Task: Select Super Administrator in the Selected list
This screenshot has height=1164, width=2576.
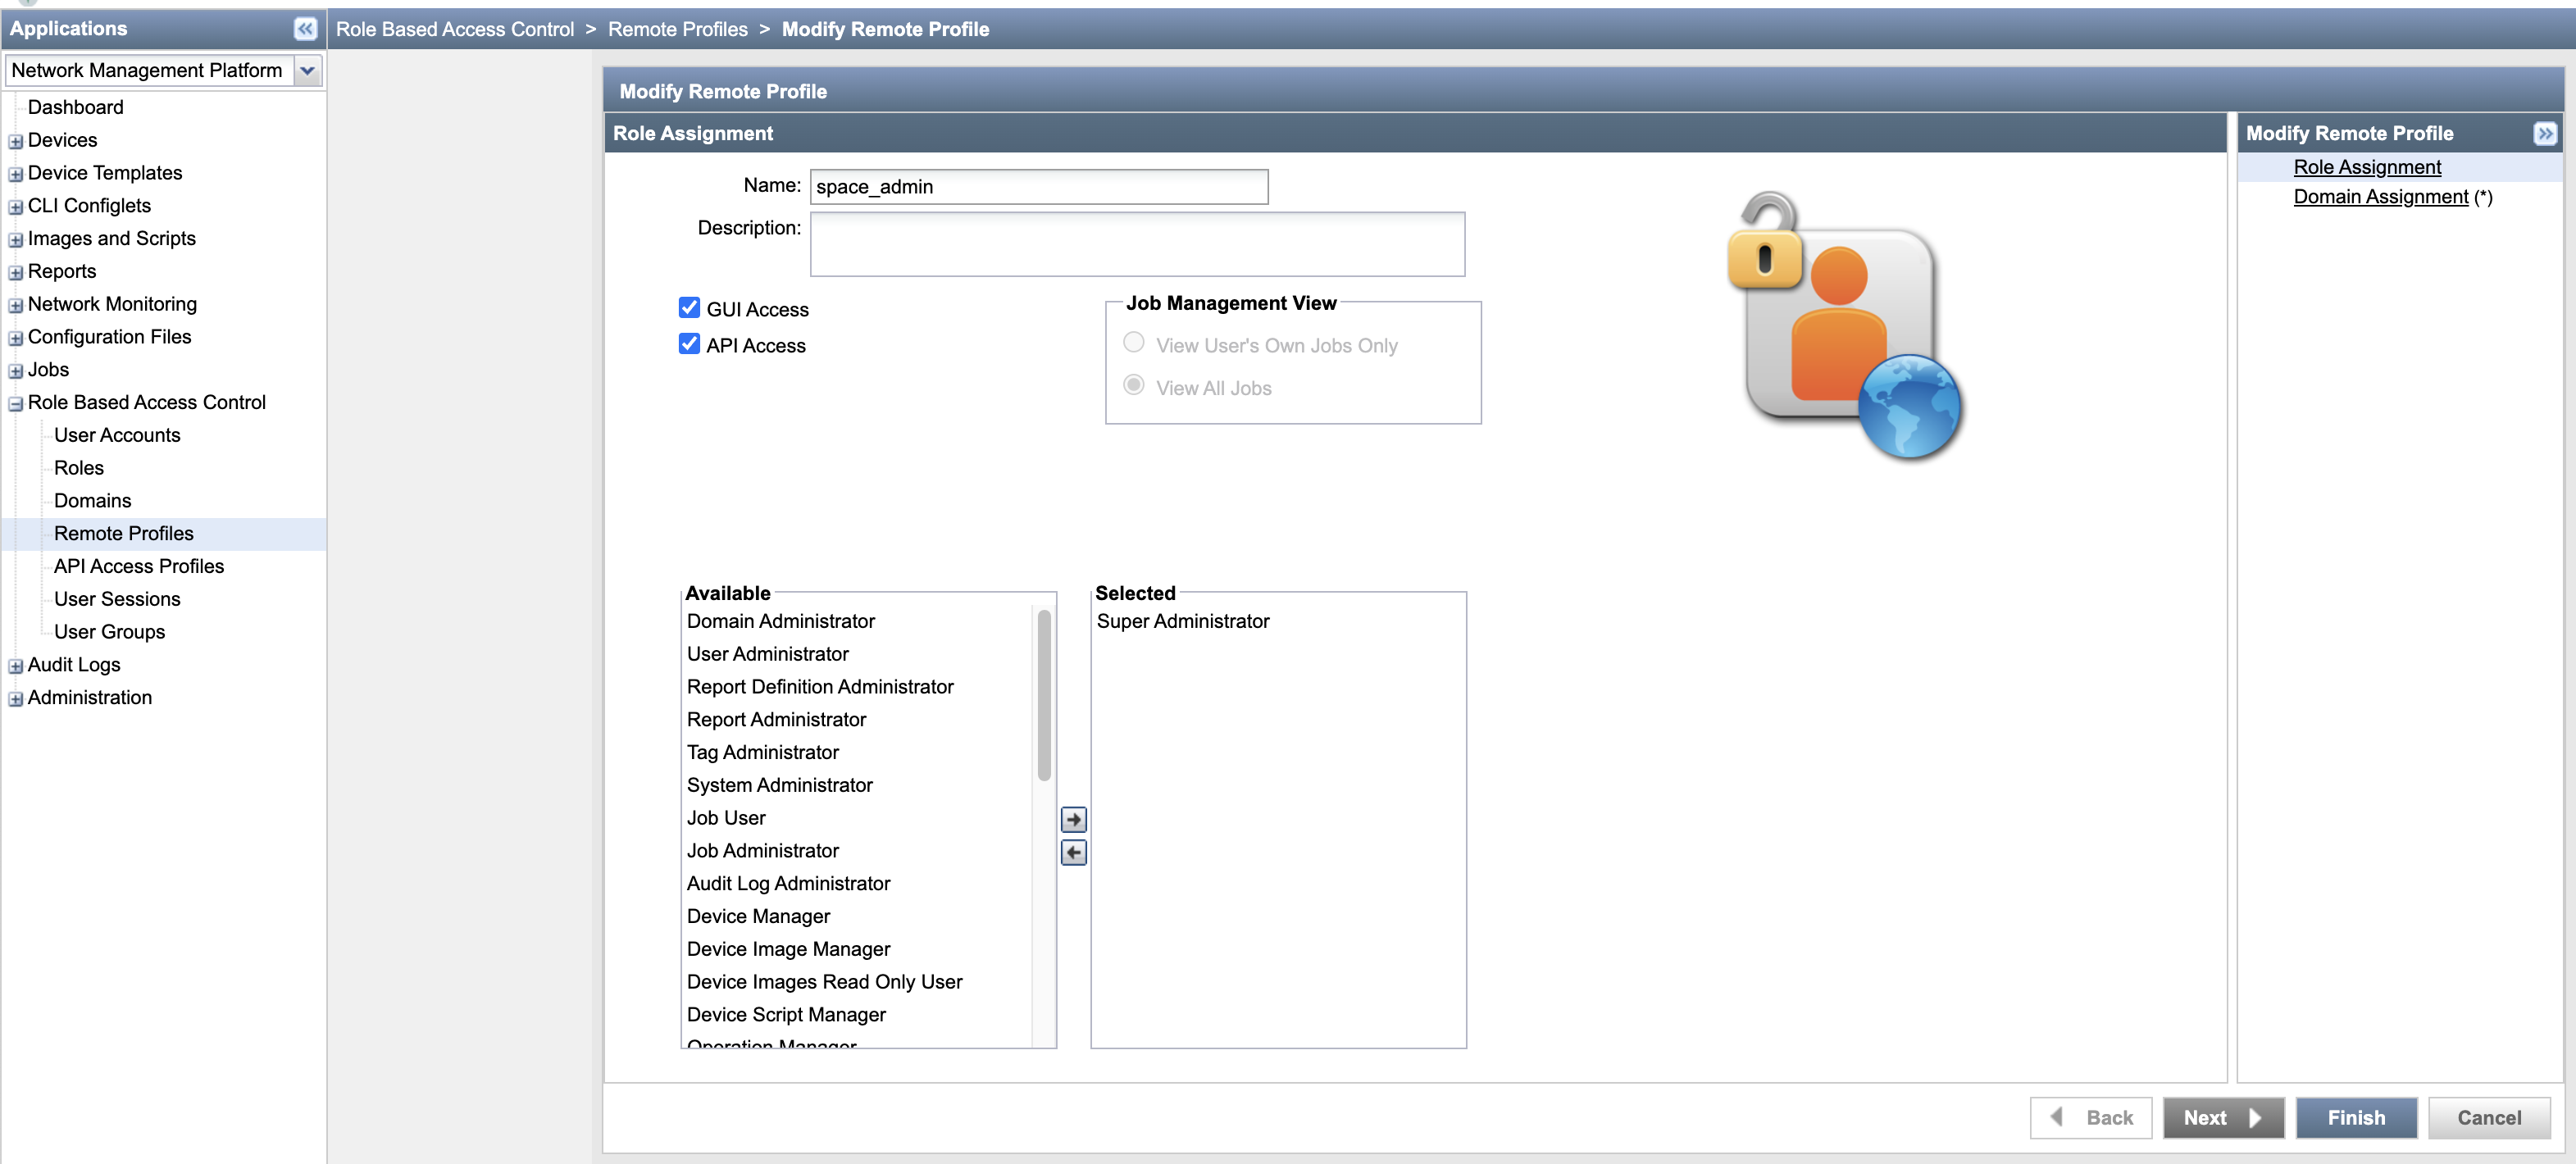Action: tap(1183, 621)
